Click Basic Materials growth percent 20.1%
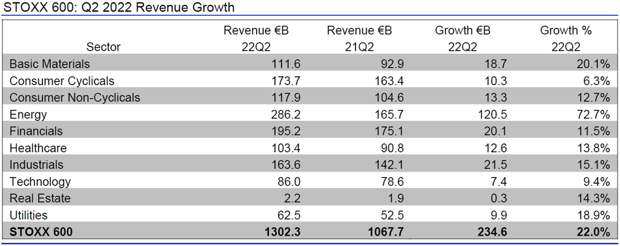The width and height of the screenshot is (620, 246). [x=593, y=63]
